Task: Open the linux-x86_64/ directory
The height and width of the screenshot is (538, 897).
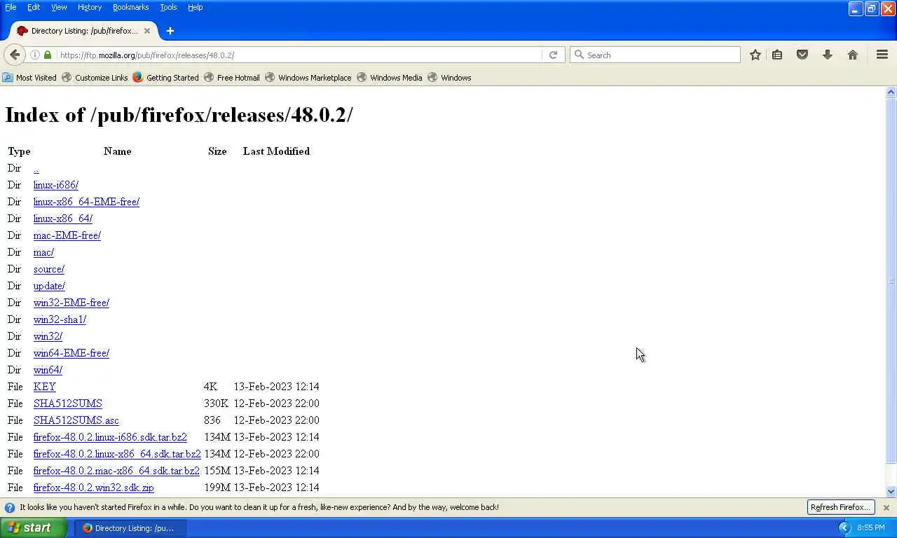Action: 63,219
